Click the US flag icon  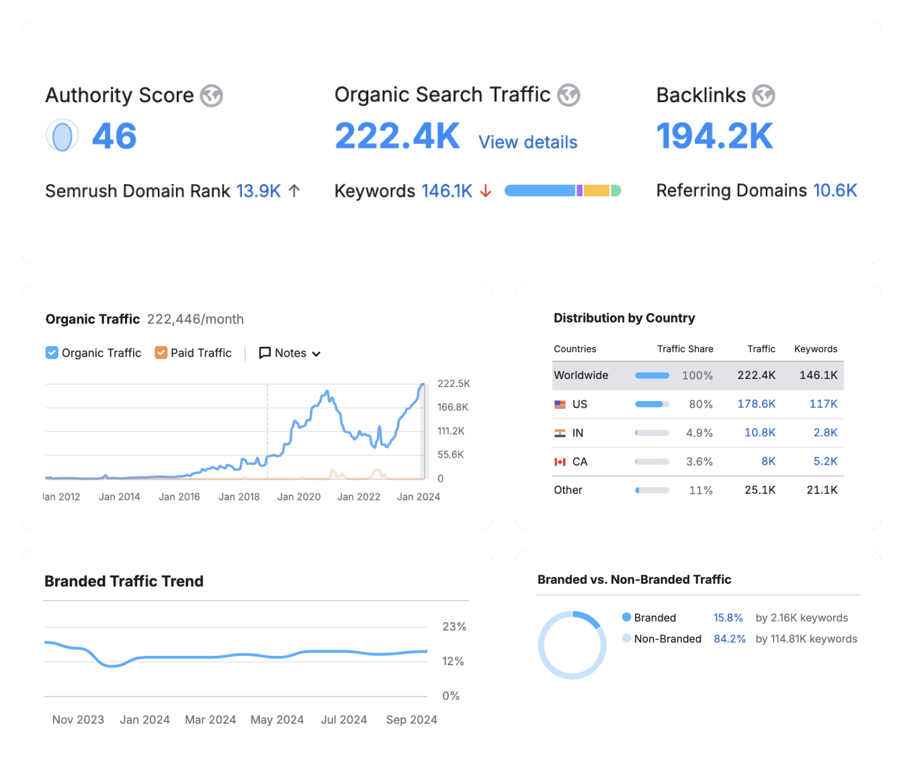coord(560,405)
